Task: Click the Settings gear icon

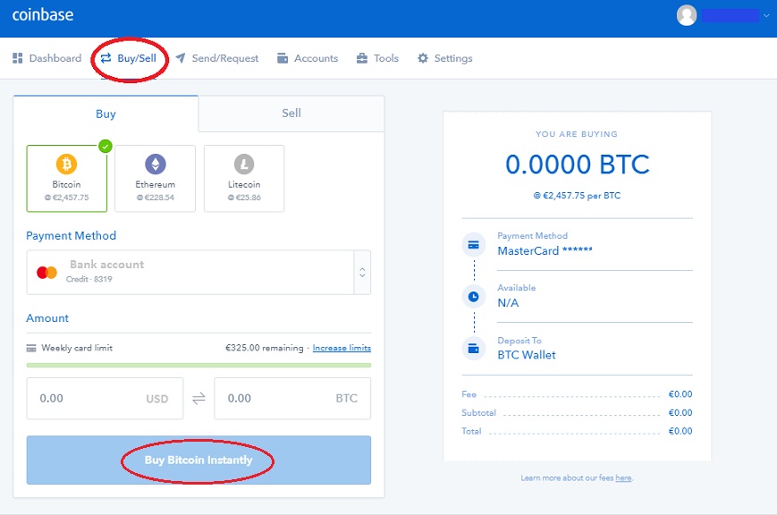Action: coord(423,58)
